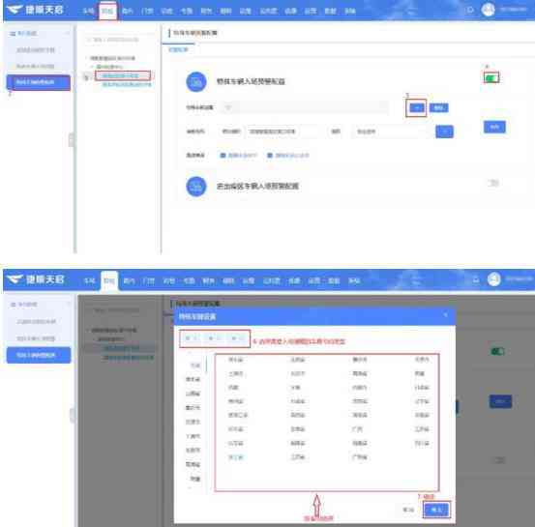Enable the grey switch for the second warning config
The width and height of the screenshot is (535, 527).
pyautogui.click(x=492, y=183)
